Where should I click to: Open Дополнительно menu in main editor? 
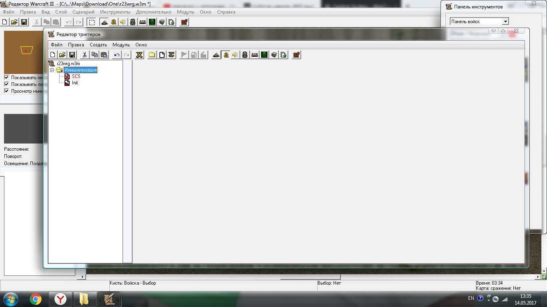coord(154,12)
